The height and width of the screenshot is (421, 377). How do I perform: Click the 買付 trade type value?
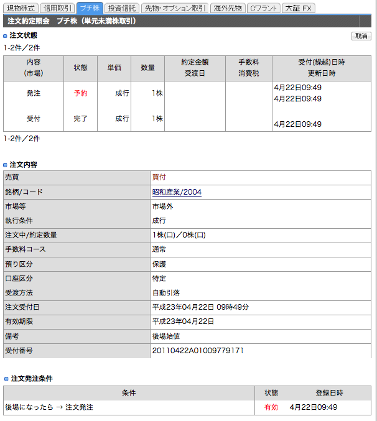tap(159, 177)
